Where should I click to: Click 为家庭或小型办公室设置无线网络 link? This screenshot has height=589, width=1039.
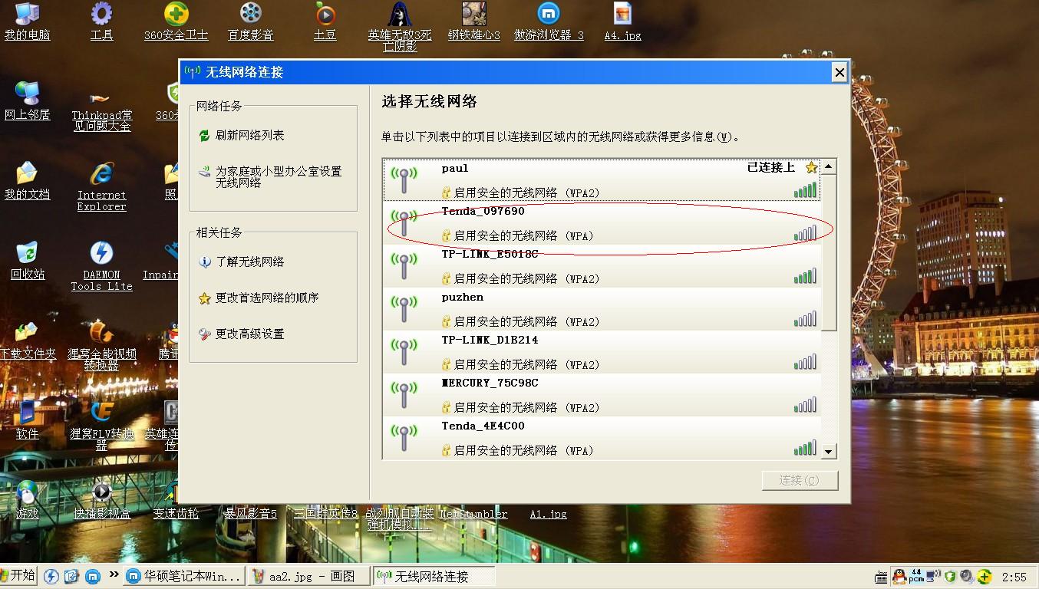coord(279,177)
